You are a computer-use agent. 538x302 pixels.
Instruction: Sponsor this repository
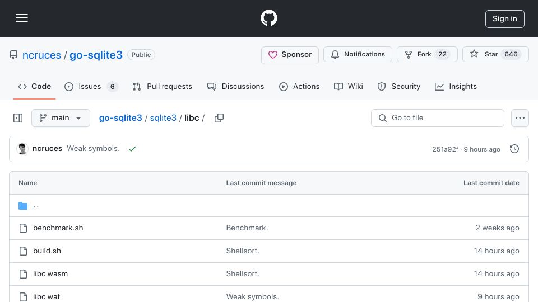[x=290, y=55]
